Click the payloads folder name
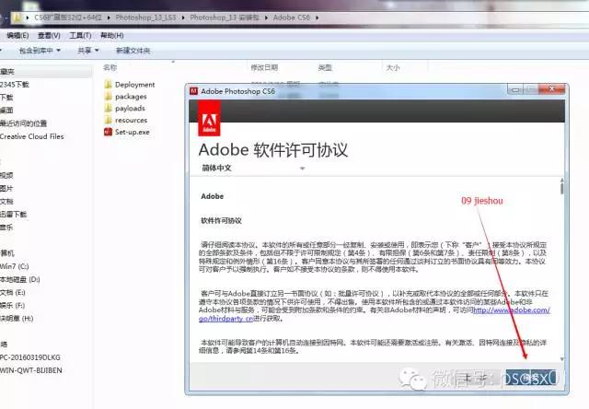Screen dimensions: 589x409 click(130, 109)
